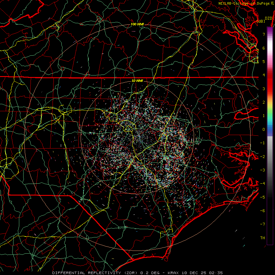This screenshot has height=275, width=275.
Task: Click the -6 value on the color scale
Action: (x=262, y=211)
